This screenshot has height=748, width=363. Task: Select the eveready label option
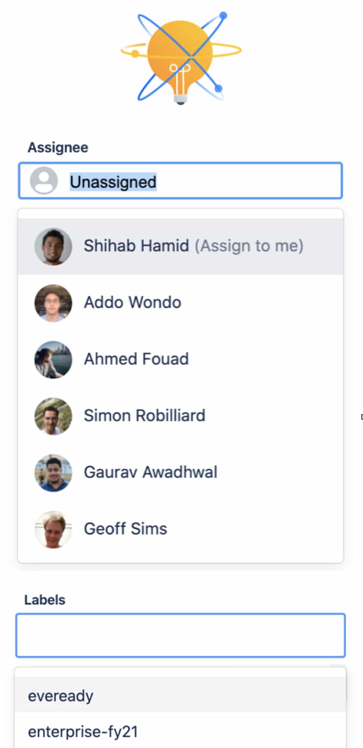click(x=61, y=696)
